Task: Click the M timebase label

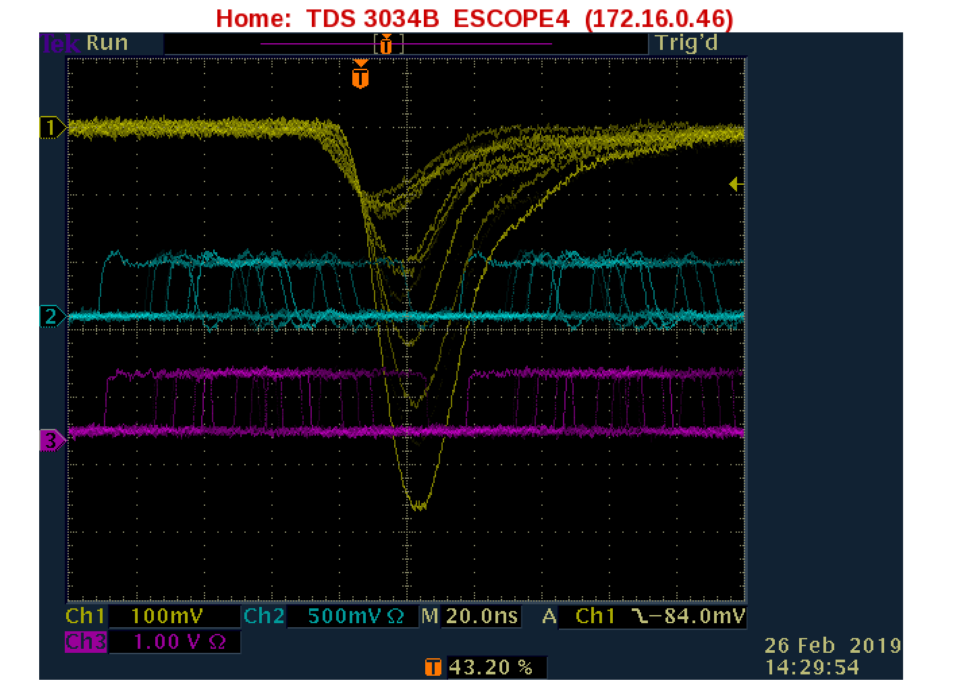Action: click(430, 616)
